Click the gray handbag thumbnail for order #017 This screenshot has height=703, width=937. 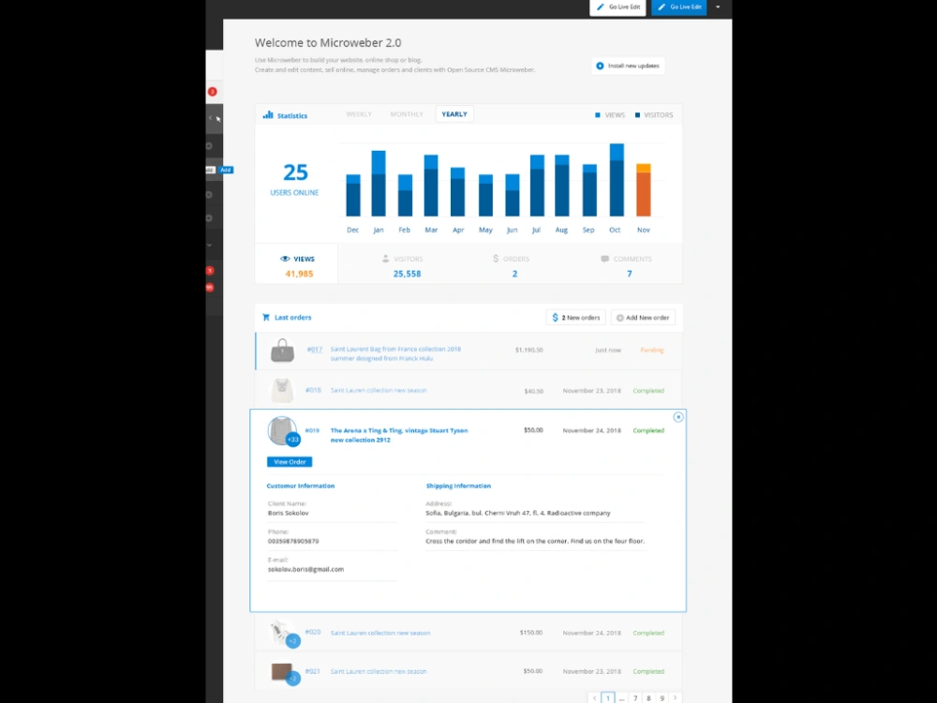[x=282, y=351]
